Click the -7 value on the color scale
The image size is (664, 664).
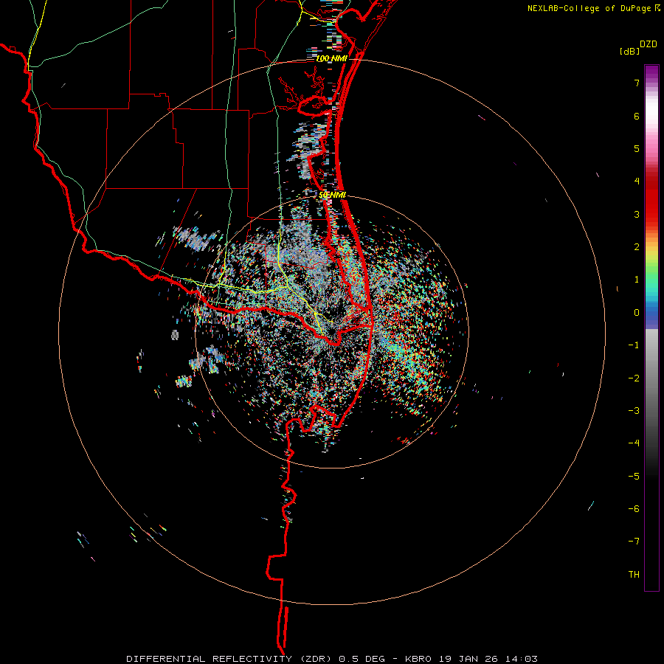pyautogui.click(x=634, y=542)
